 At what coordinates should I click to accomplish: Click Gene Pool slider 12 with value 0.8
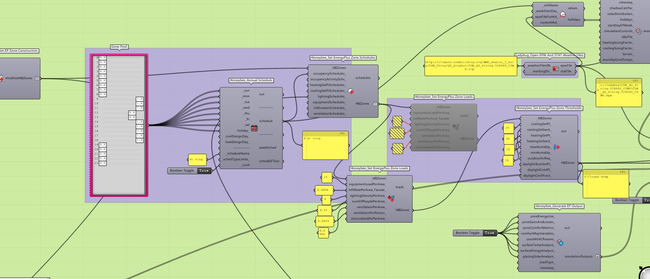(x=132, y=113)
